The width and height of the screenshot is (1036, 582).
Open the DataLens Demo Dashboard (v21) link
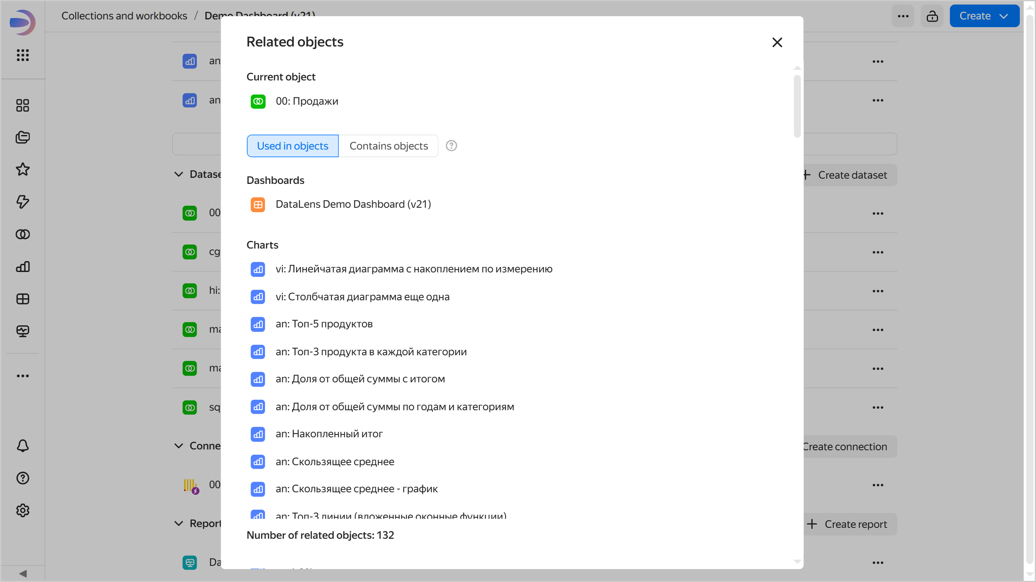coord(353,204)
